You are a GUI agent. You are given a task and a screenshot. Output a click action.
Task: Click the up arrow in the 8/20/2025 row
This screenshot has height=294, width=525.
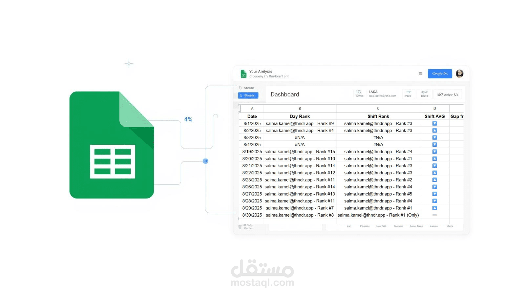click(x=434, y=159)
